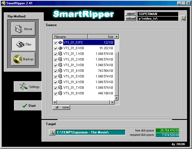Click the VTS_01_4.VOB file icon

point(60,71)
